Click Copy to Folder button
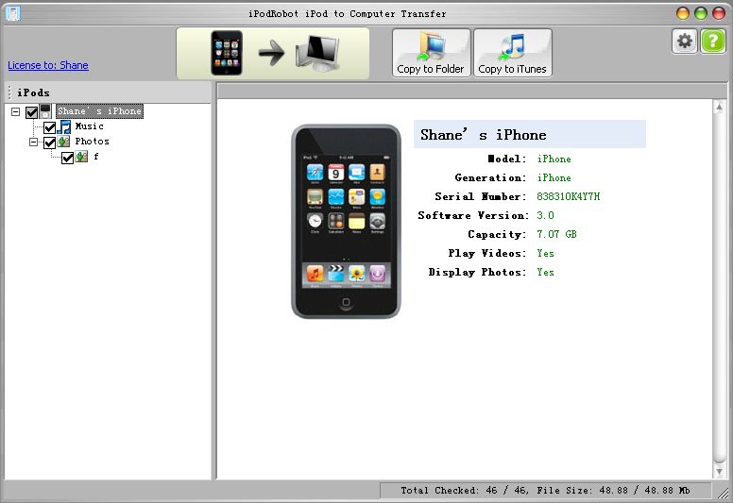The height and width of the screenshot is (503, 733). [431, 53]
